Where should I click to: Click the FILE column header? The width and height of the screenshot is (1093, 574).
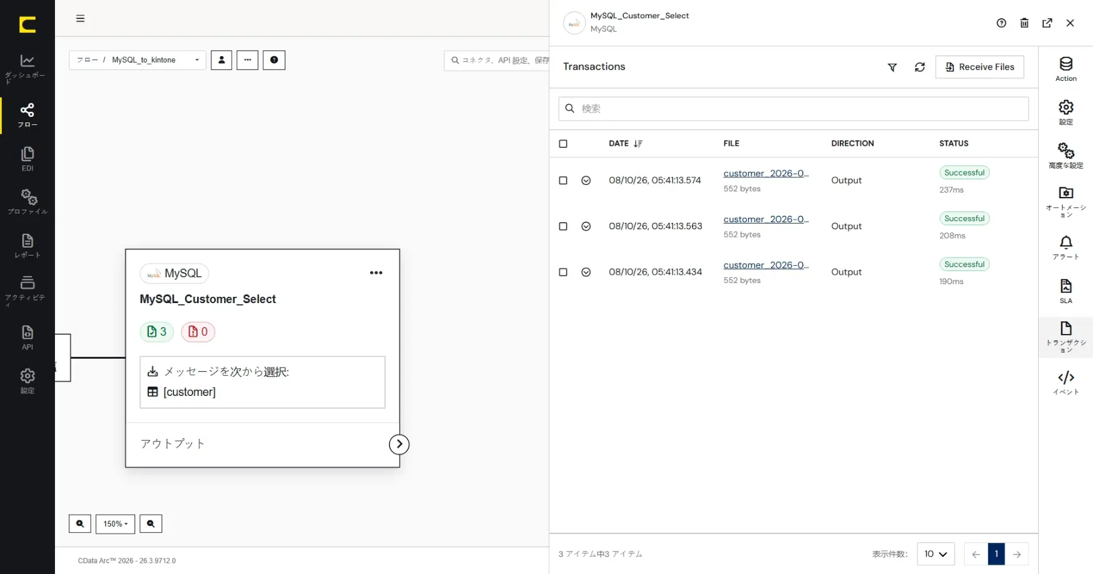(731, 143)
